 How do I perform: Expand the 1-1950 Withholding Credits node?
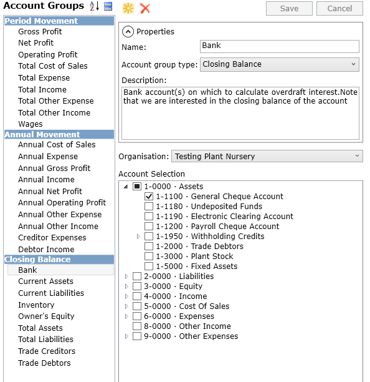pos(138,237)
